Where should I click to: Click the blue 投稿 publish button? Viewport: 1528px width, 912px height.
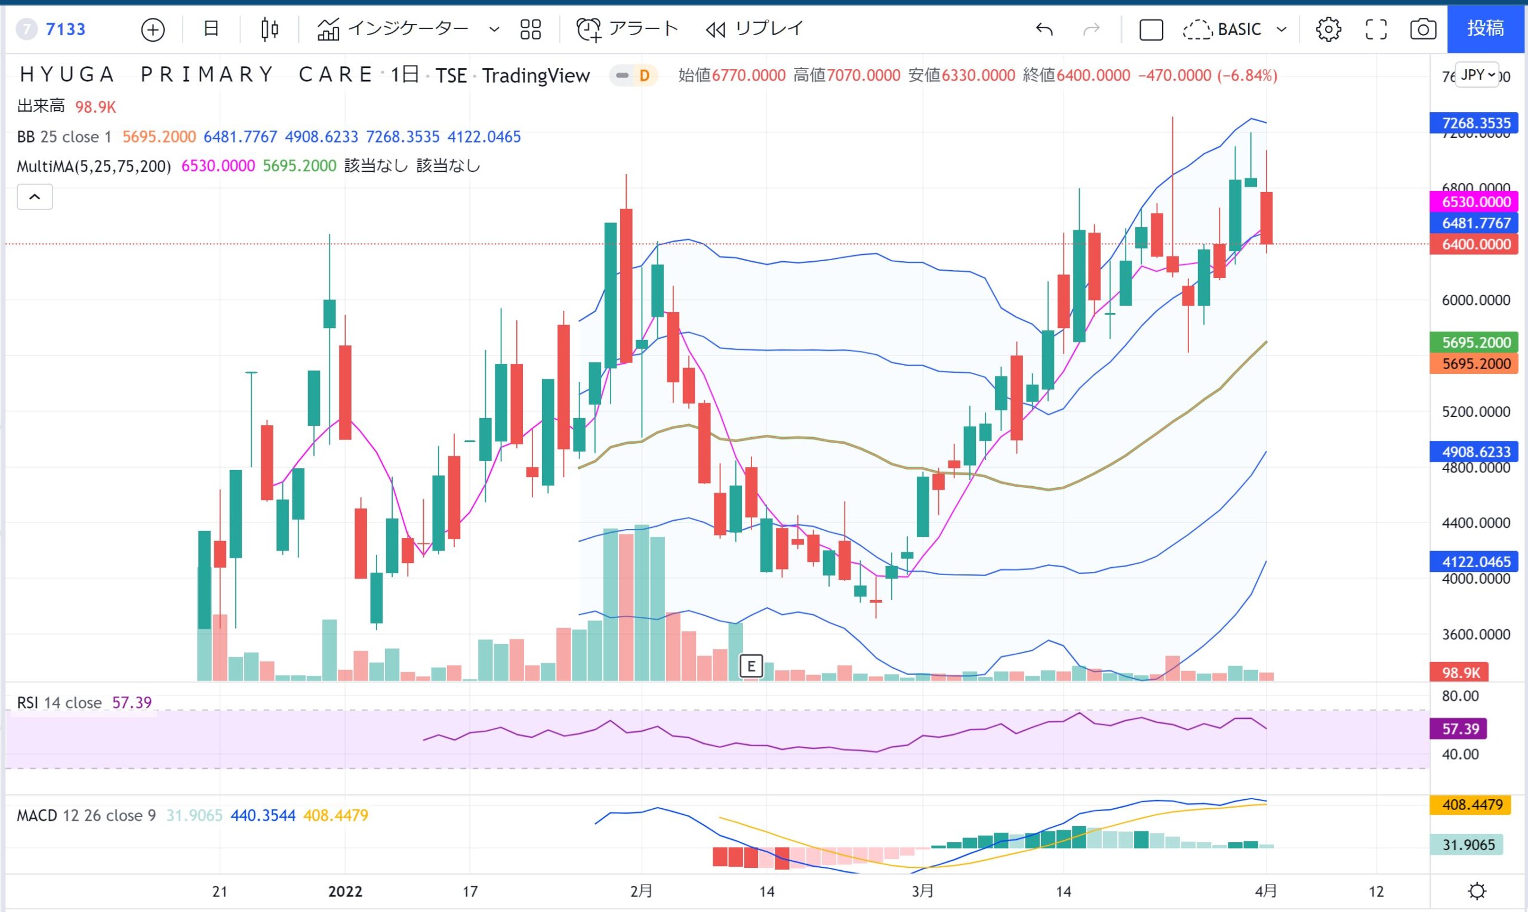pos(1486,28)
